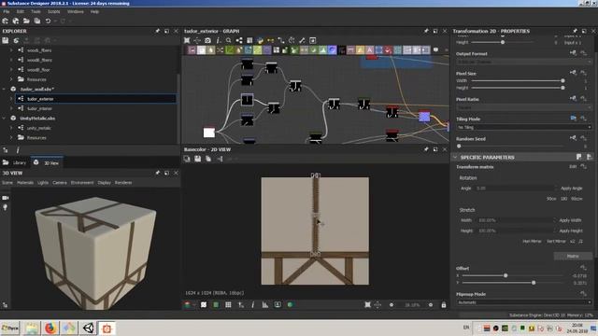
Task: Click the info icon in 2D View bottom bar
Action: (x=253, y=305)
